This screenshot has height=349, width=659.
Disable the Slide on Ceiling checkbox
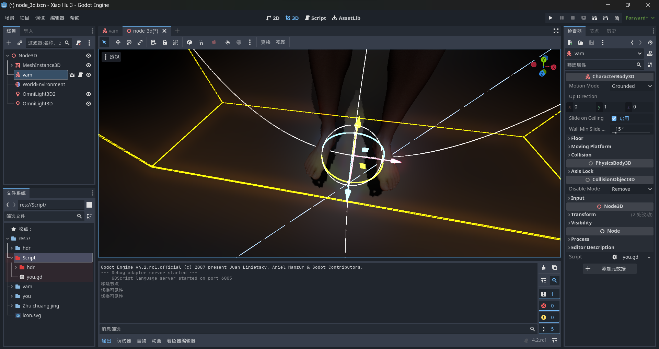tap(614, 118)
